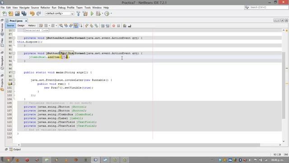Viewport: 289px width, 163px height.
Task: Shift the line left
Action: (x=103, y=26)
